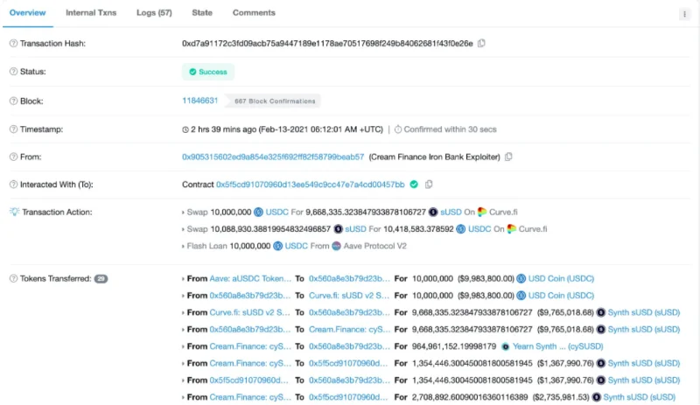Screen dimensions: 700x405
Task: Click the Timestamp help icon
Action: 13,129
